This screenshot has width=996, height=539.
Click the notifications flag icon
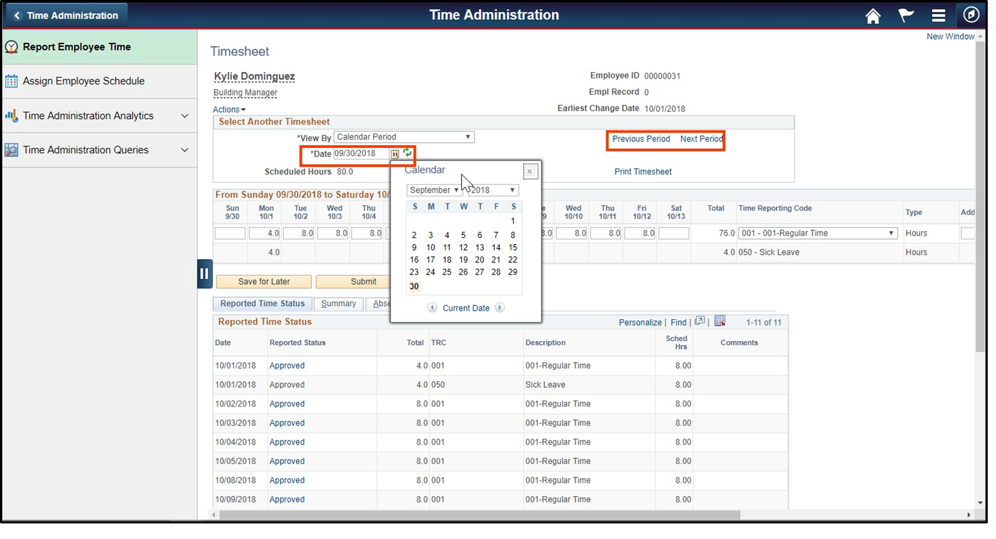pyautogui.click(x=906, y=15)
